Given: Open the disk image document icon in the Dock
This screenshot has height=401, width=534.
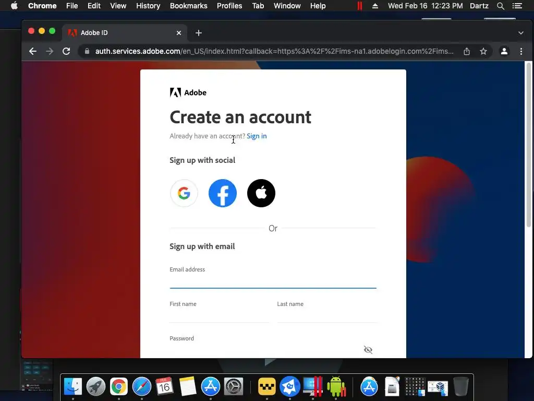Looking at the screenshot, I should coord(392,386).
